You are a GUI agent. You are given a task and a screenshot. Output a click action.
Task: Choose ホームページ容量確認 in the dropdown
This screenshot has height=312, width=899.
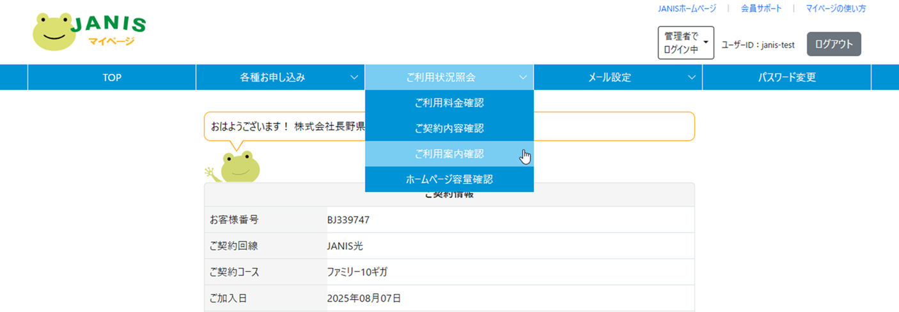pyautogui.click(x=449, y=179)
